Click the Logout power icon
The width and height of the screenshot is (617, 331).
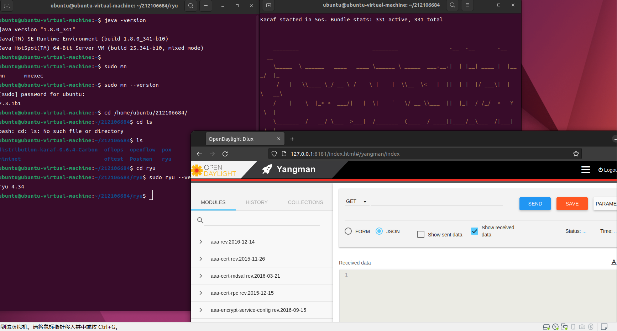tap(601, 170)
